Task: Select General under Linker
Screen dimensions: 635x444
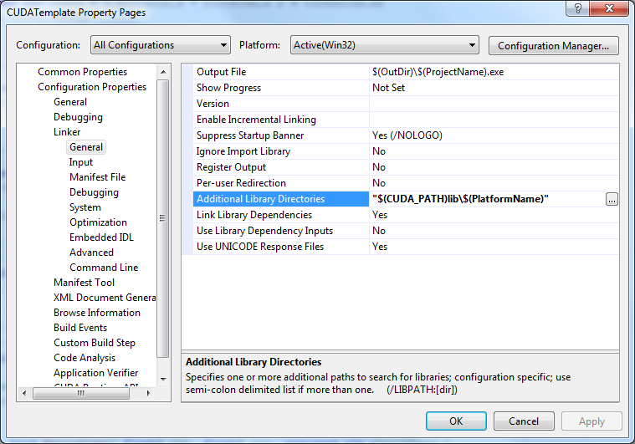Action: coord(86,147)
